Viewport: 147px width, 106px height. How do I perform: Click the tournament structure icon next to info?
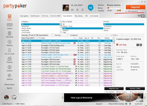141,45
